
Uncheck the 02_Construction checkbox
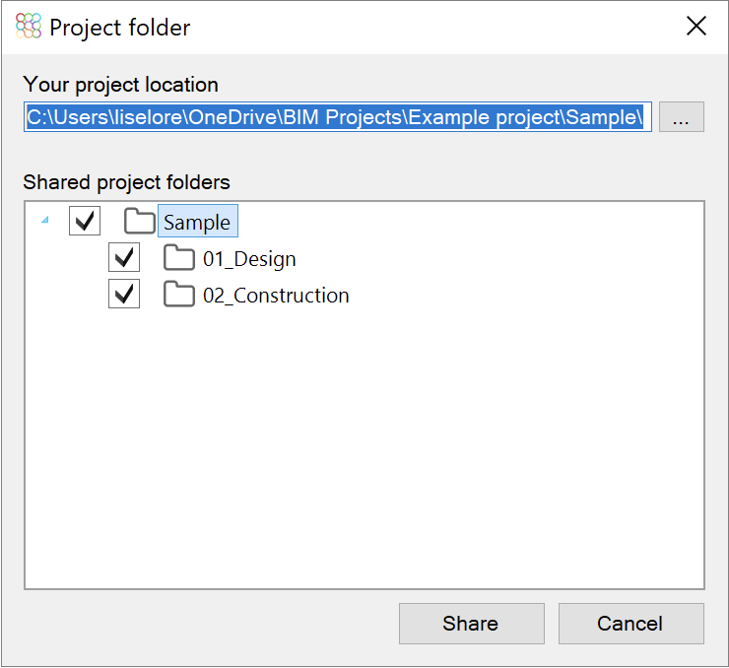pyautogui.click(x=124, y=294)
